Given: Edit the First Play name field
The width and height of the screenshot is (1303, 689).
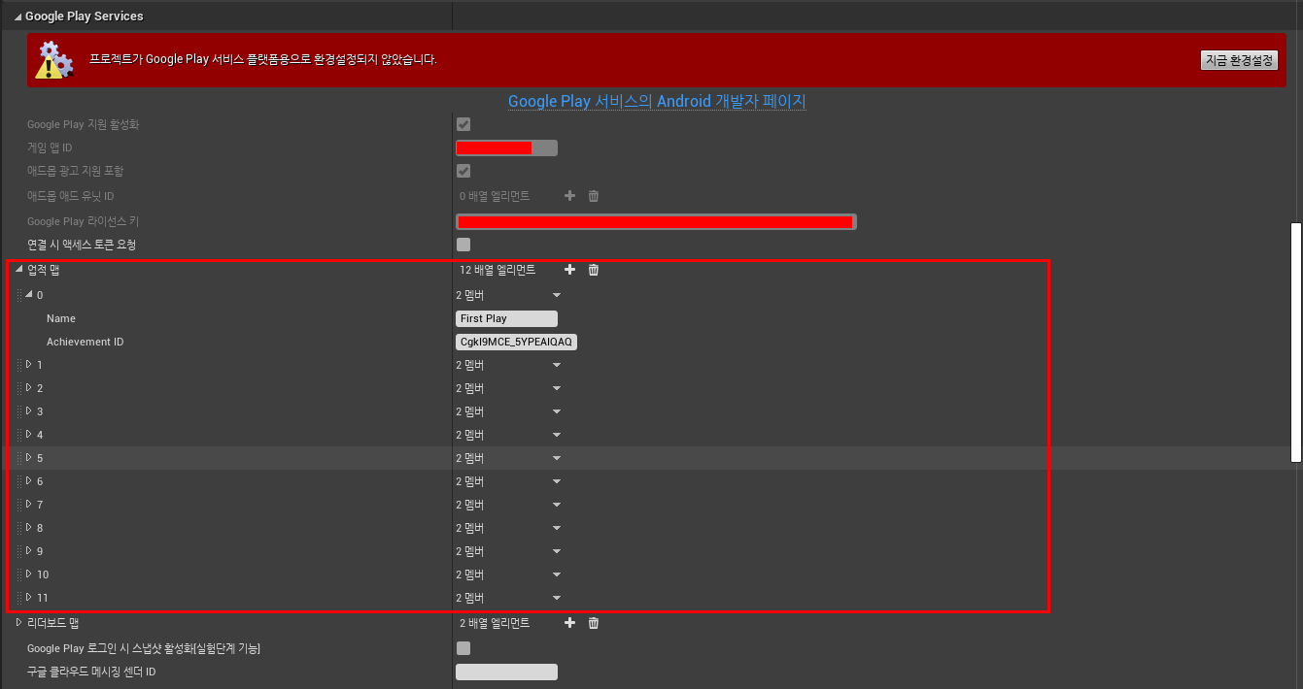Looking at the screenshot, I should (x=506, y=318).
